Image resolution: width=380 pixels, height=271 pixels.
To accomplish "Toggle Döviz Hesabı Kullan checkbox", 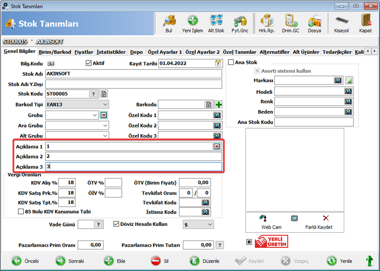I will coord(116,224).
